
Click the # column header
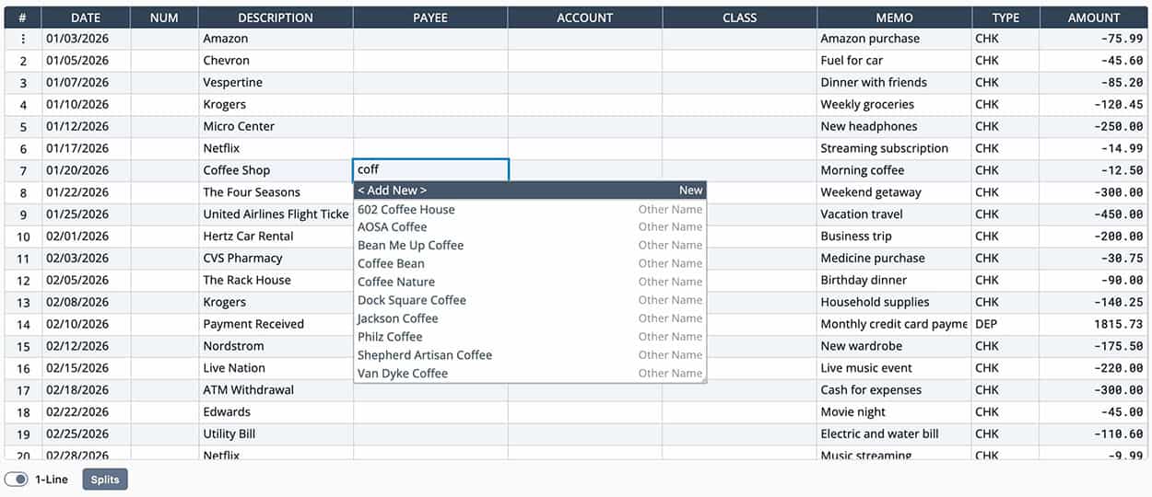(23, 17)
